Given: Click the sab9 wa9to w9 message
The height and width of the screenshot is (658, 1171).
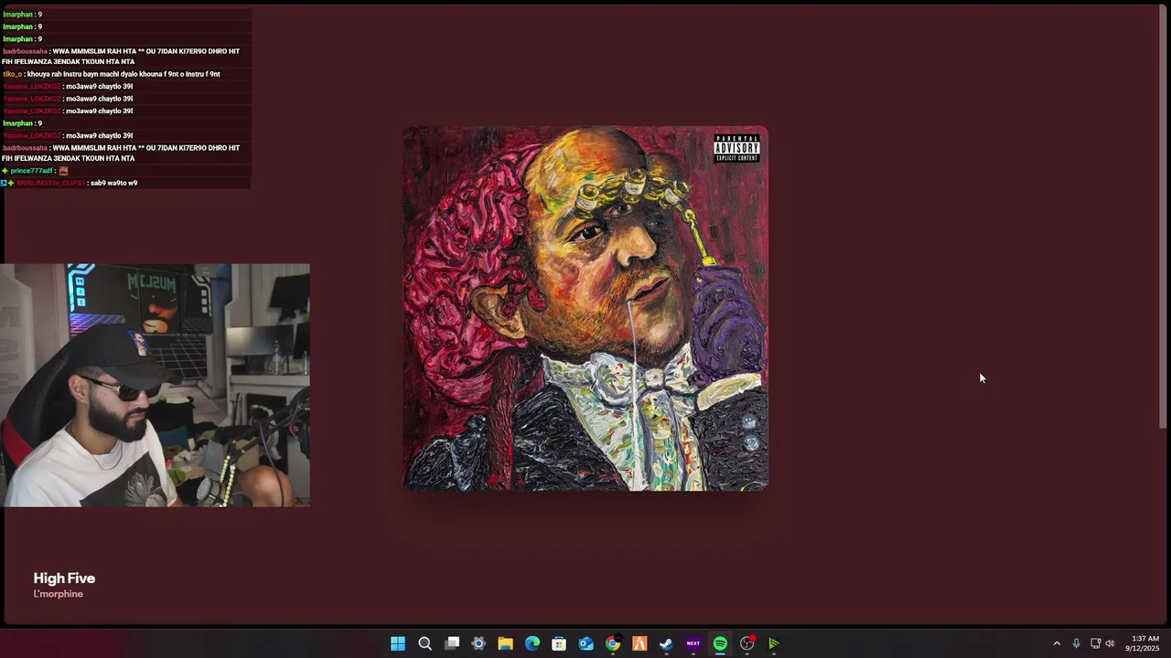Looking at the screenshot, I should click(x=113, y=183).
